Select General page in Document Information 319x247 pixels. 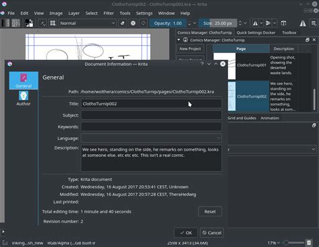pyautogui.click(x=24, y=81)
